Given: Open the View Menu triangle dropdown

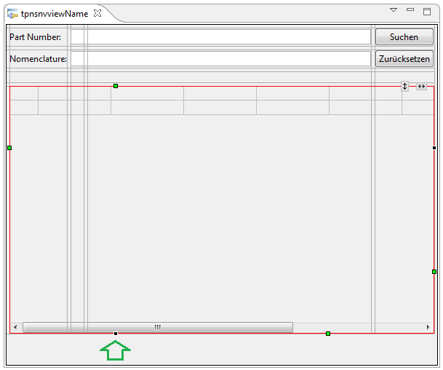Looking at the screenshot, I should pos(394,10).
